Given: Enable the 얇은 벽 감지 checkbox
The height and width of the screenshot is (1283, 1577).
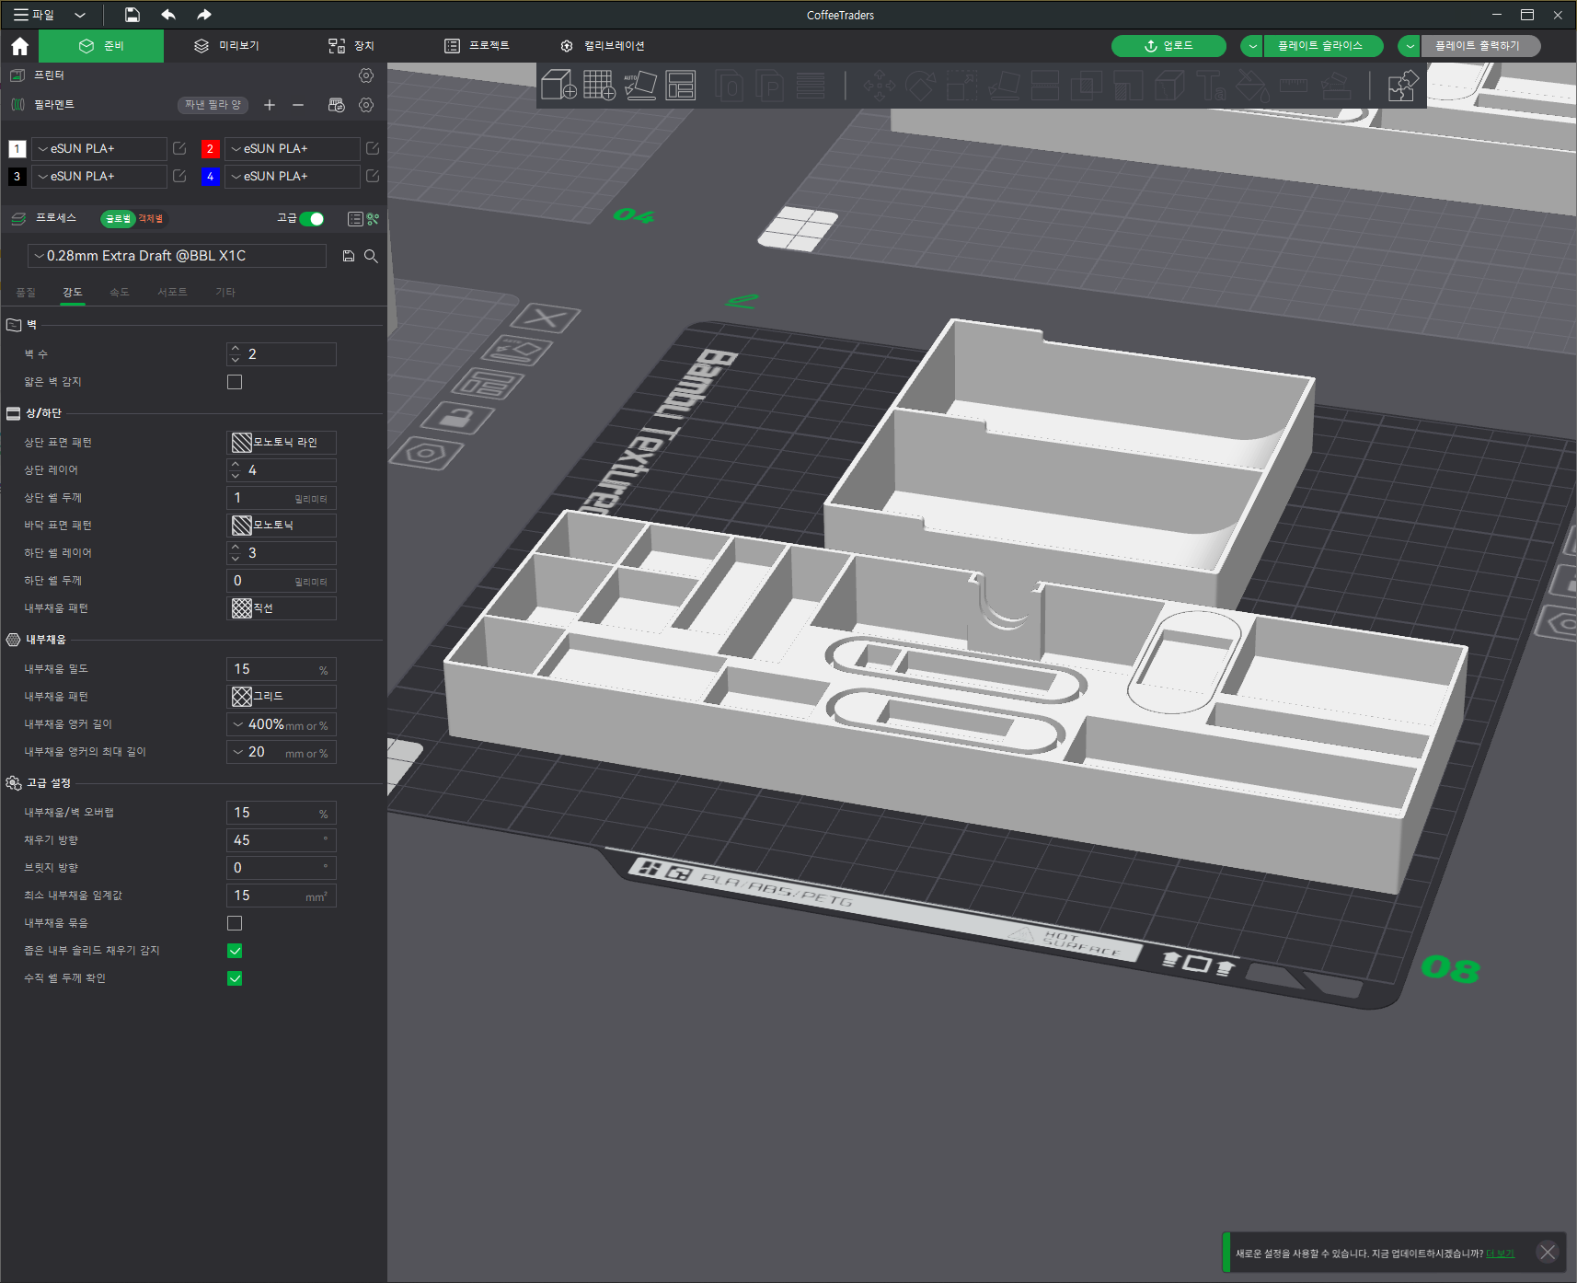Looking at the screenshot, I should [x=235, y=382].
